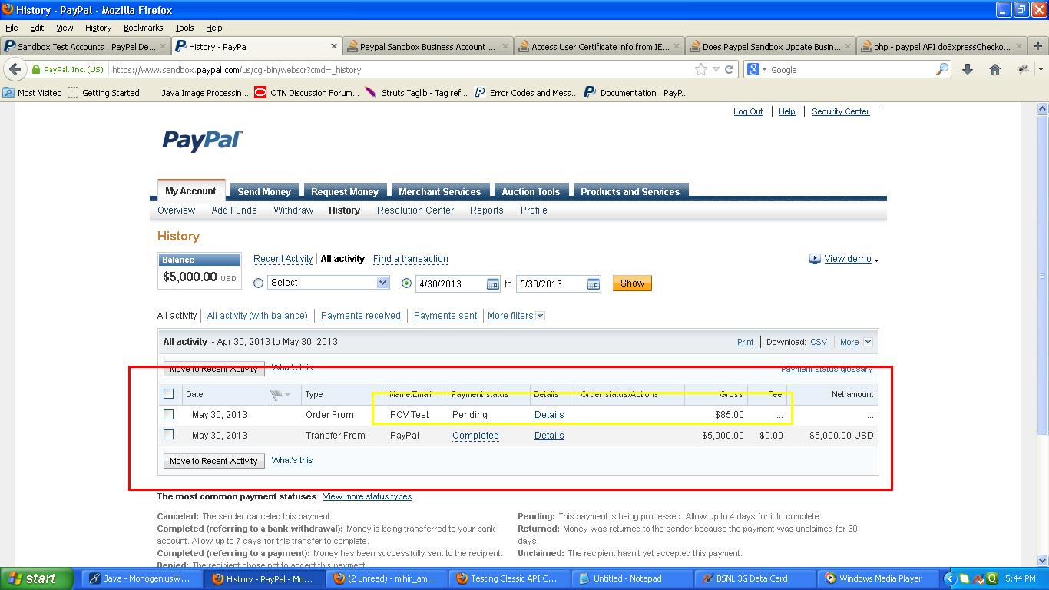Open View more status types link

[367, 496]
